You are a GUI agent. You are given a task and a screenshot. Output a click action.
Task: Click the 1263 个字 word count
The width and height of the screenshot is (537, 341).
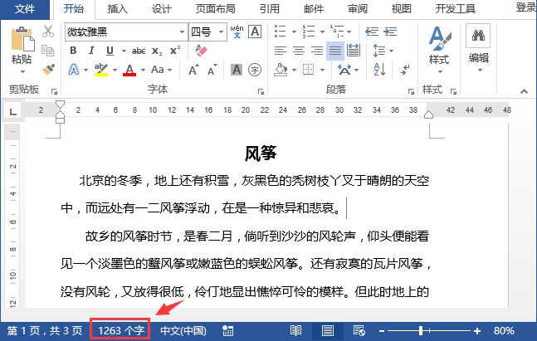pos(120,330)
